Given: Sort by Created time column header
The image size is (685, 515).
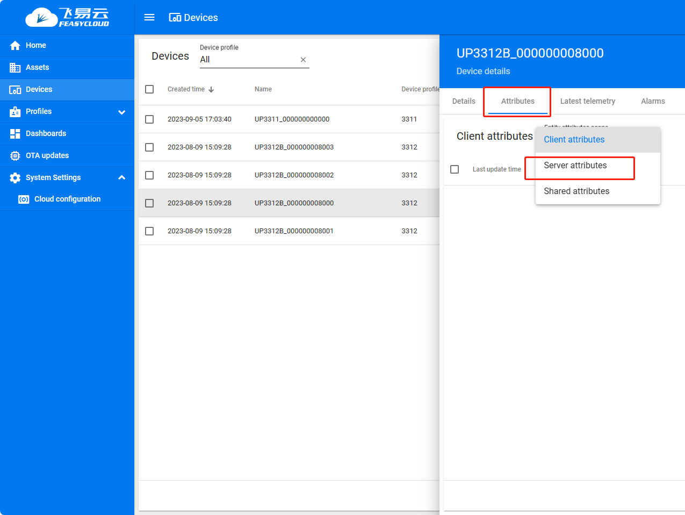Looking at the screenshot, I should click(x=186, y=89).
